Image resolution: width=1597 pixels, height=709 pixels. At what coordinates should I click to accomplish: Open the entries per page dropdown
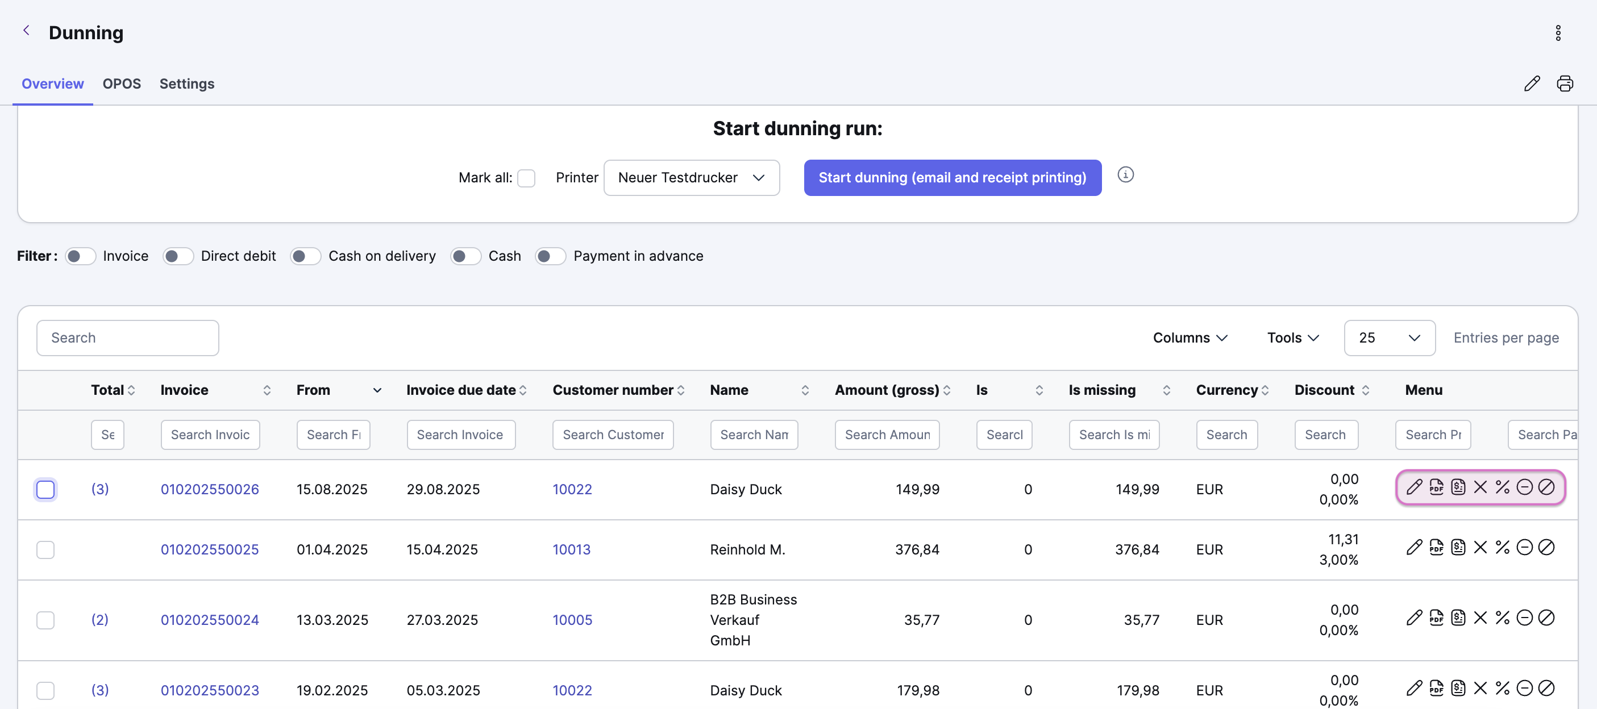[1390, 338]
